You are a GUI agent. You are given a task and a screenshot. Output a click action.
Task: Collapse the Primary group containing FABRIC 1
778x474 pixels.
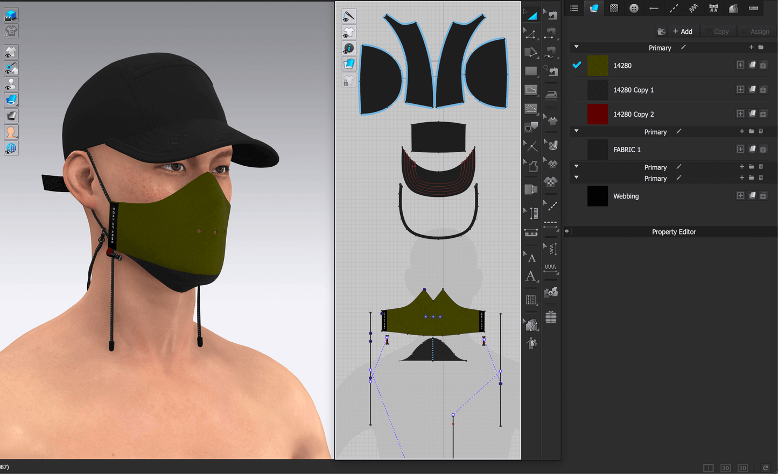[576, 131]
